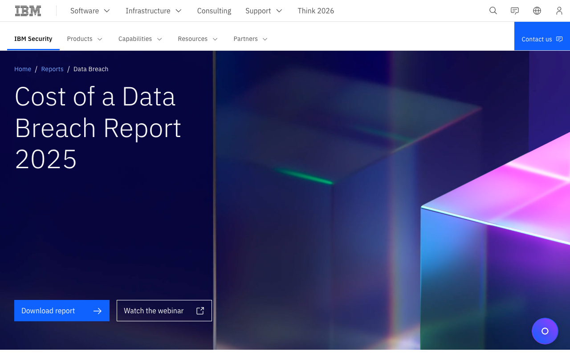Expand the Infrastructure menu
This screenshot has height=356, width=570.
[154, 11]
